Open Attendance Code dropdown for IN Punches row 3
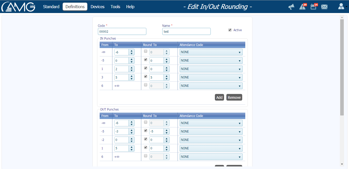349x169 pixels. [211, 69]
